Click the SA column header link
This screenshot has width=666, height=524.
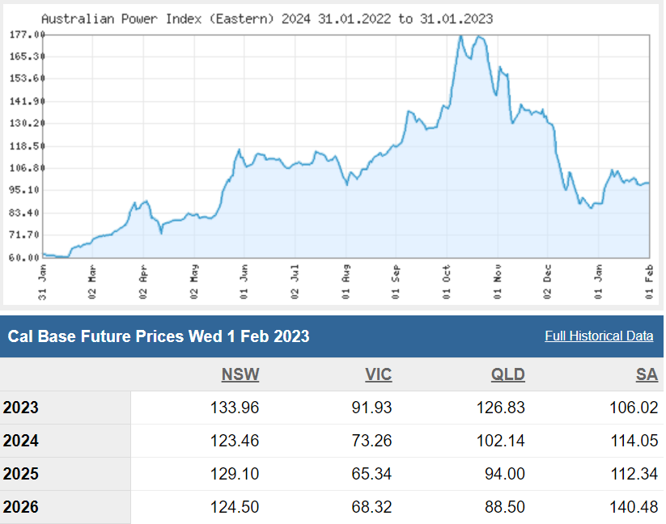click(x=647, y=374)
